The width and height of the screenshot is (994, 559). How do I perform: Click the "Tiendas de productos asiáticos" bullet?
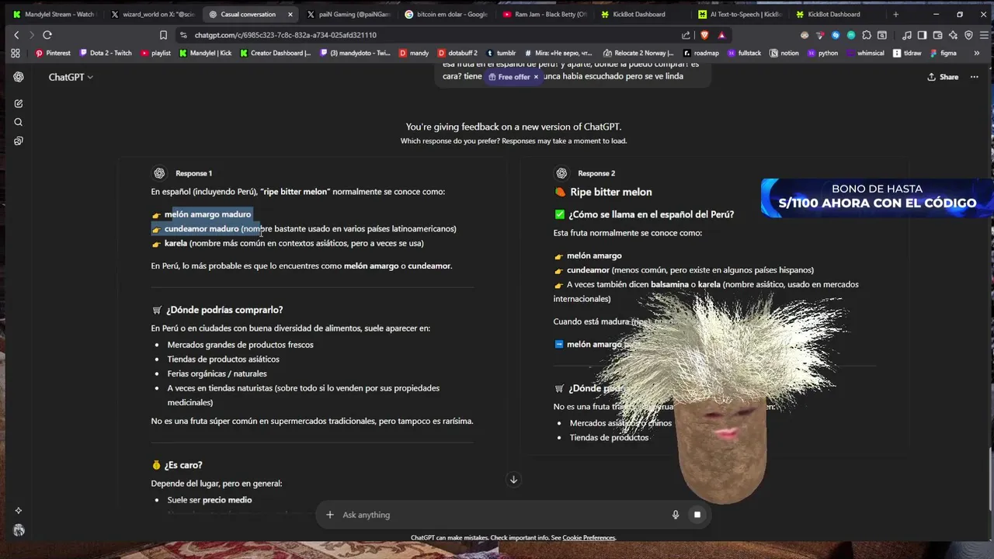point(223,359)
